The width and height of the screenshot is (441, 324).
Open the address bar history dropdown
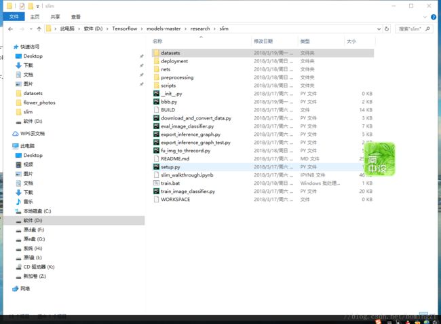[x=379, y=29]
